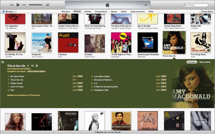Click the search magnifier icon

click(186, 5)
